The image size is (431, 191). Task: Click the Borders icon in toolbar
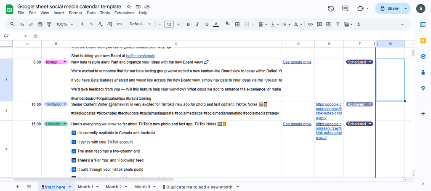tap(237, 24)
